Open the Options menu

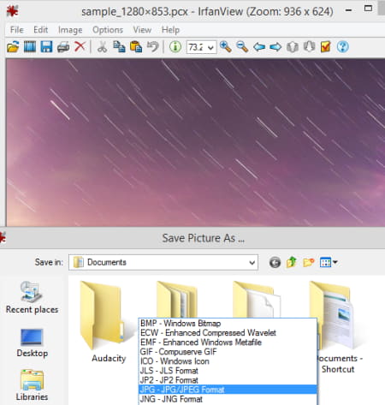click(x=108, y=30)
